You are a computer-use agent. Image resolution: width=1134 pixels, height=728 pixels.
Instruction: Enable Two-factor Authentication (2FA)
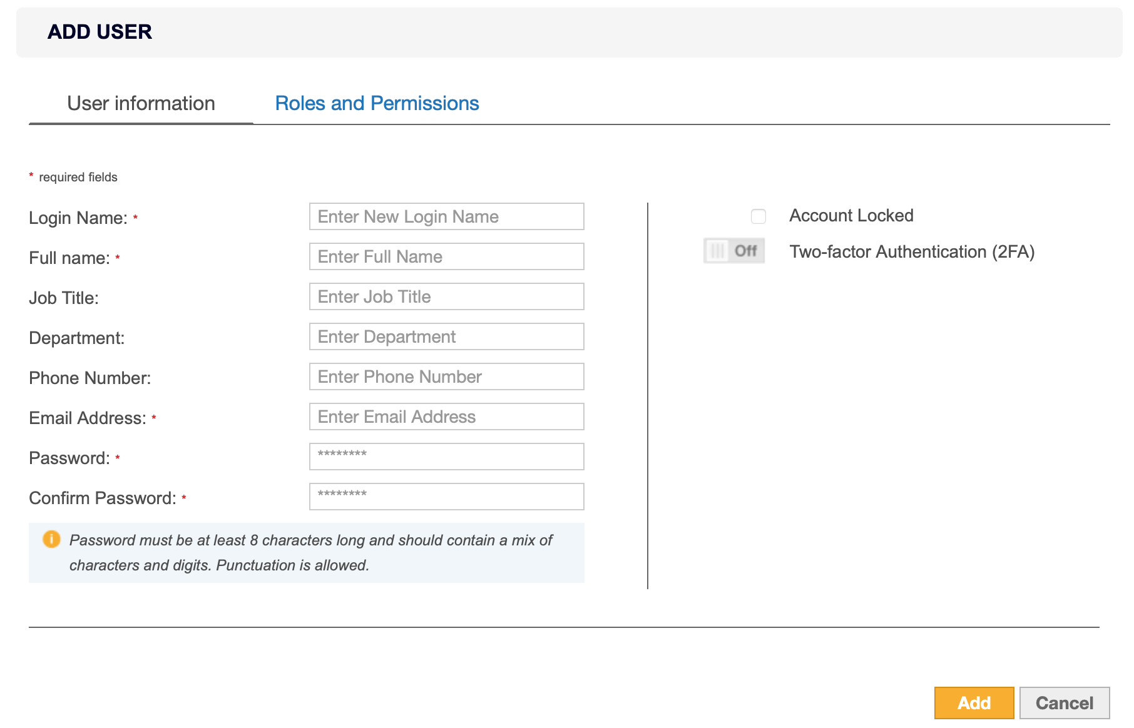pos(733,251)
